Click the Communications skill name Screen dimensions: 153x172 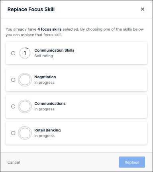click(x=50, y=104)
